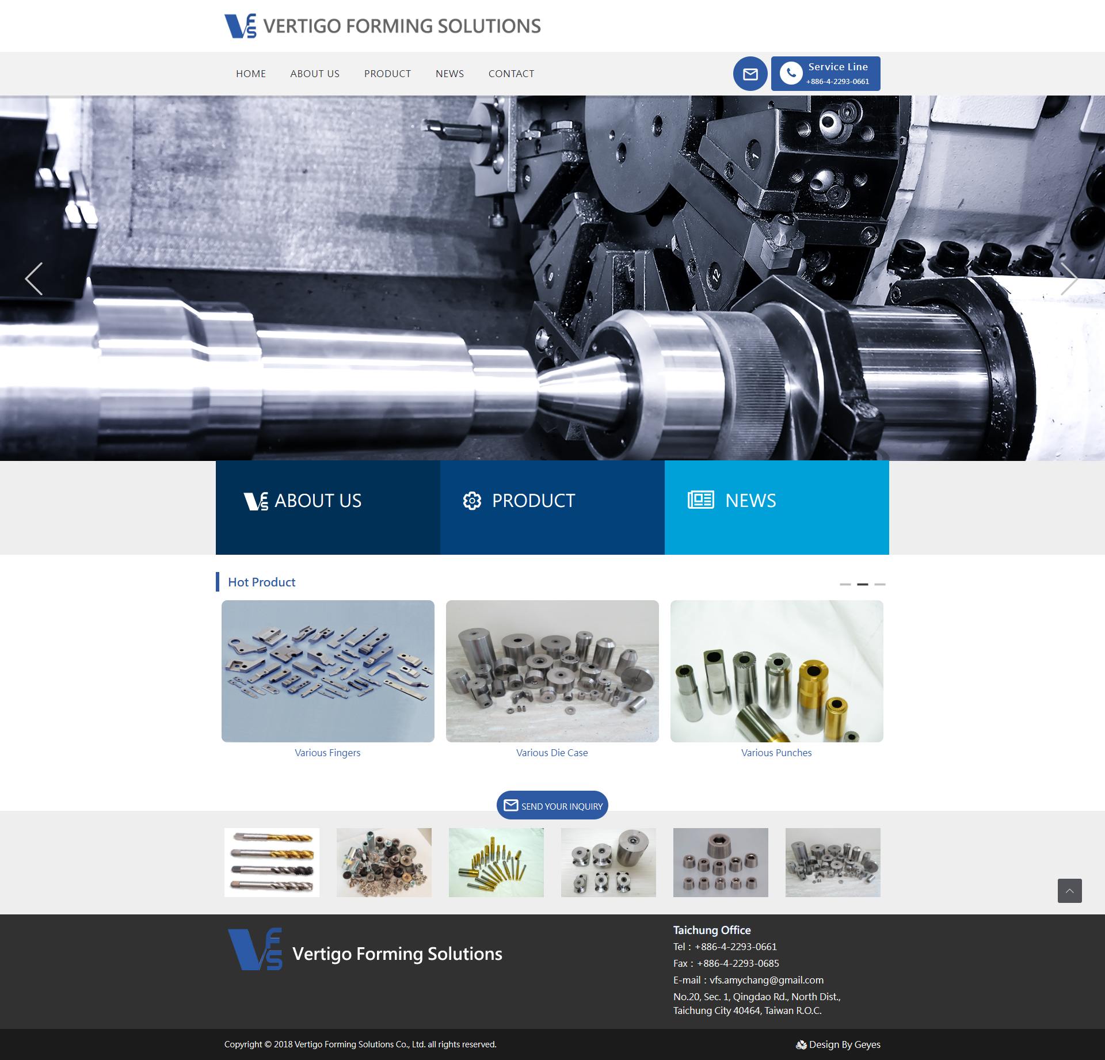The width and height of the screenshot is (1105, 1060).
Task: Advance to next banner slide arrow
Action: [1069, 279]
